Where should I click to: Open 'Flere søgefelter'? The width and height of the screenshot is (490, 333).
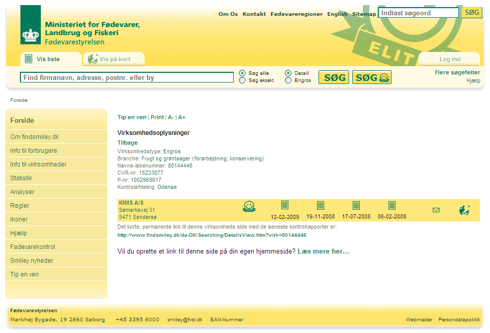coord(457,72)
